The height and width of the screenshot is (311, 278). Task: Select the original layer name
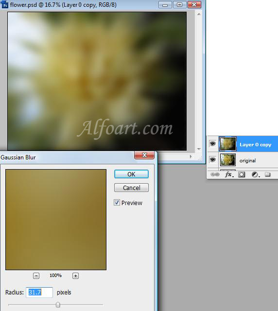point(247,160)
